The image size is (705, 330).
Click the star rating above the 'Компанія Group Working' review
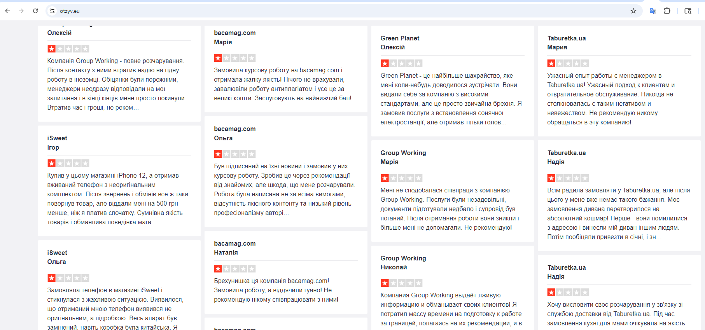(x=68, y=49)
